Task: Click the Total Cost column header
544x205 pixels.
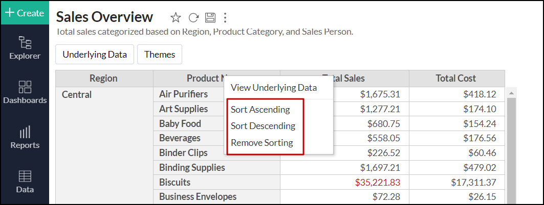Action: 456,79
